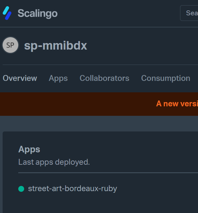Click empty header area right of Scalingo
This screenshot has height=213, width=198.
(x=117, y=13)
